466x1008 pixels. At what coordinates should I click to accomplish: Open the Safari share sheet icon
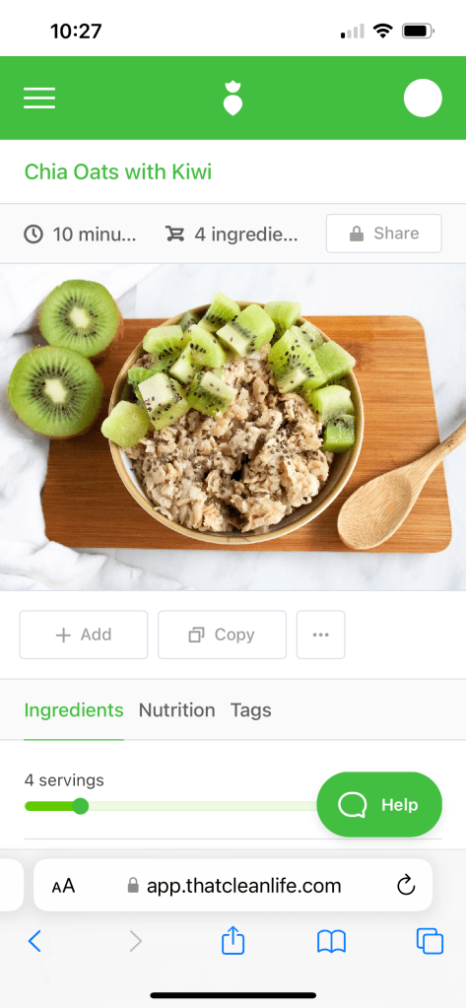(233, 940)
